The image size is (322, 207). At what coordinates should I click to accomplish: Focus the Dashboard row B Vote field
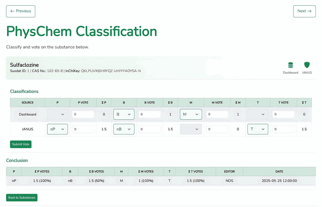[150, 114]
